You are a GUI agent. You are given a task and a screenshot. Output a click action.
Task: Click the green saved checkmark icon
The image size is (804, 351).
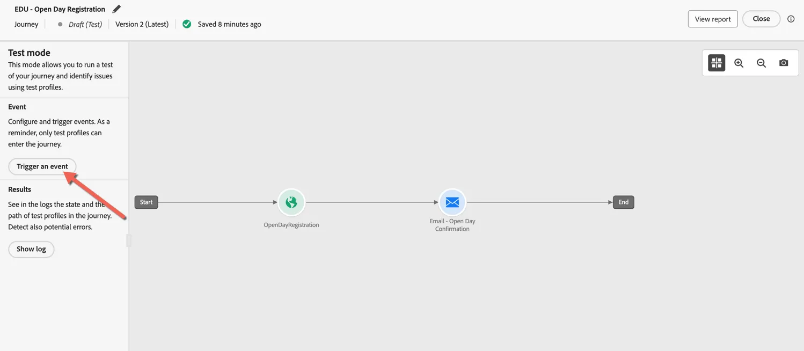tap(187, 24)
